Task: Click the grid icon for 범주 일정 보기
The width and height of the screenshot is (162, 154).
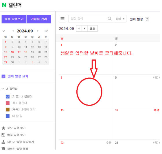Action: pos(3,135)
